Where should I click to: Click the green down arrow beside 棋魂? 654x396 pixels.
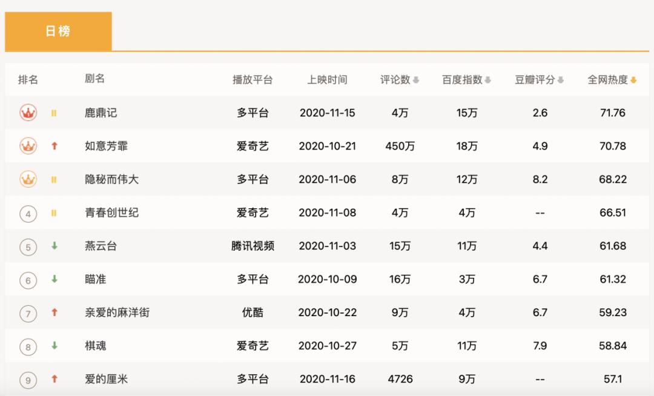pyautogui.click(x=54, y=346)
